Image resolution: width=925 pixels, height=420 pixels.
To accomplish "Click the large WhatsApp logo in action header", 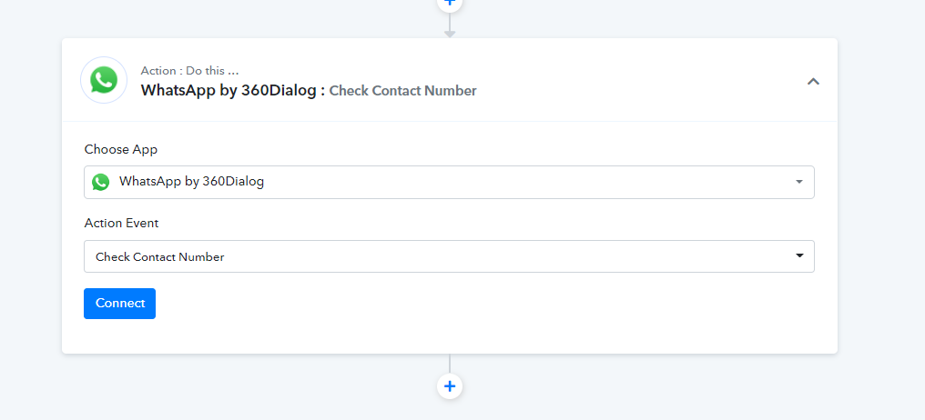I will point(104,80).
